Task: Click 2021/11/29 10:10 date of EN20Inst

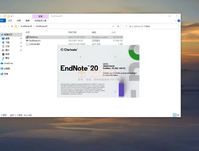Action: [77, 37]
